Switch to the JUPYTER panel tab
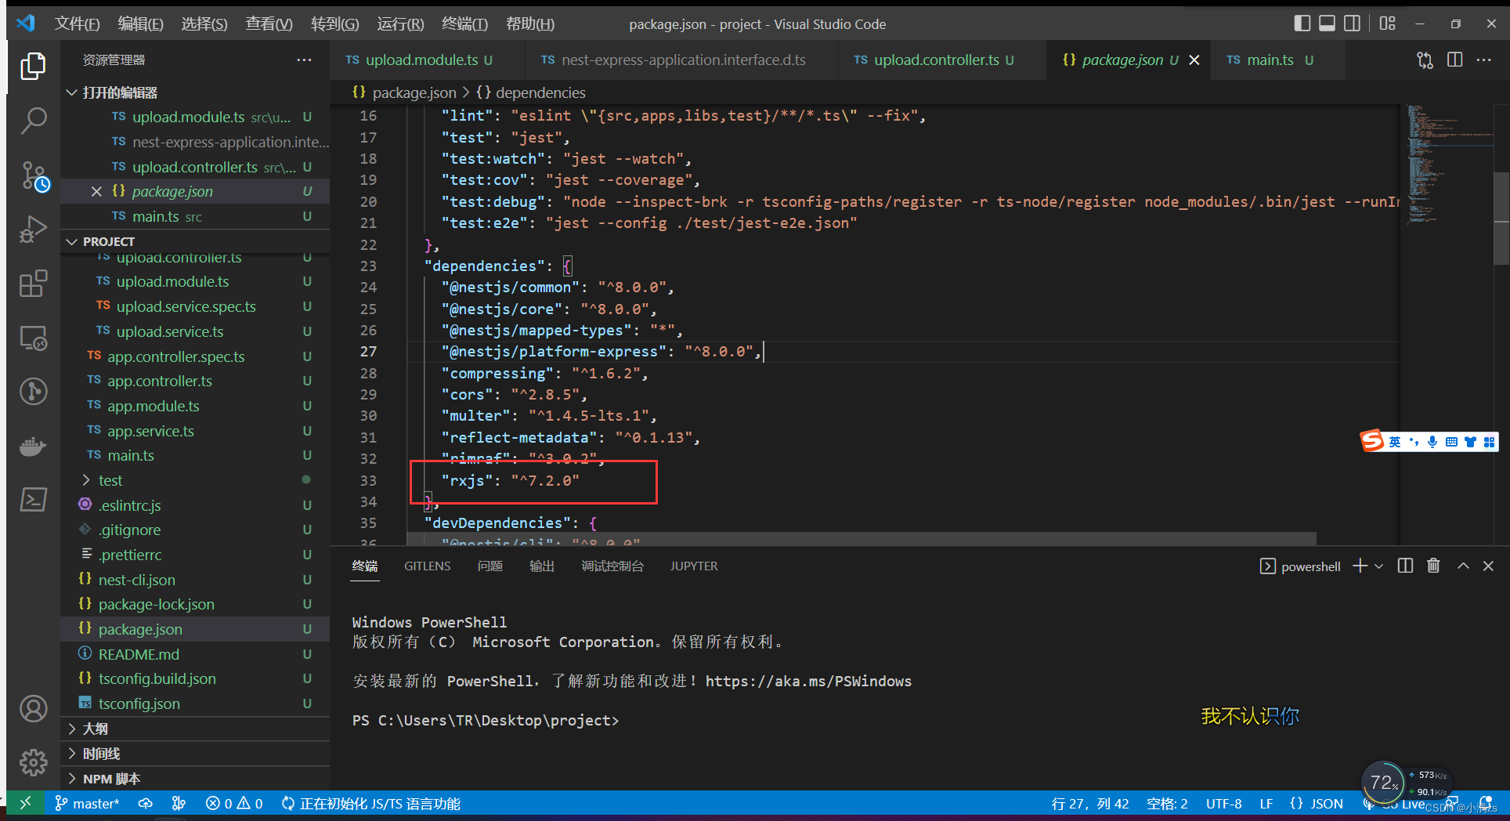 click(x=693, y=566)
